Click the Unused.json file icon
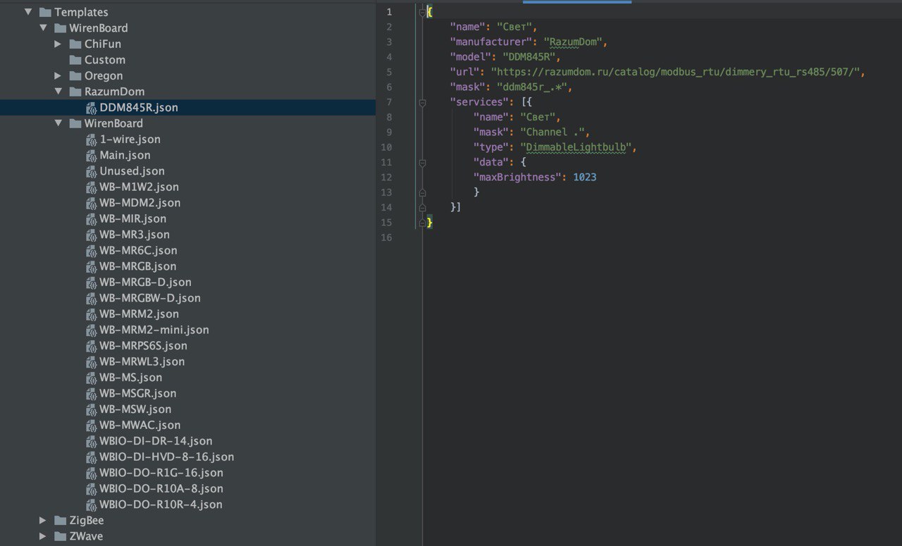Viewport: 902px width, 546px height. pos(91,171)
